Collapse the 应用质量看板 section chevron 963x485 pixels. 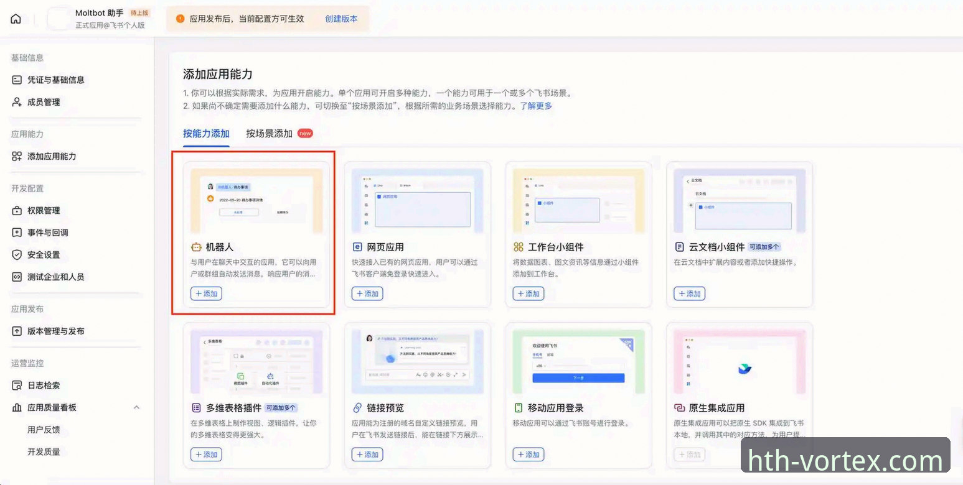pyautogui.click(x=137, y=407)
